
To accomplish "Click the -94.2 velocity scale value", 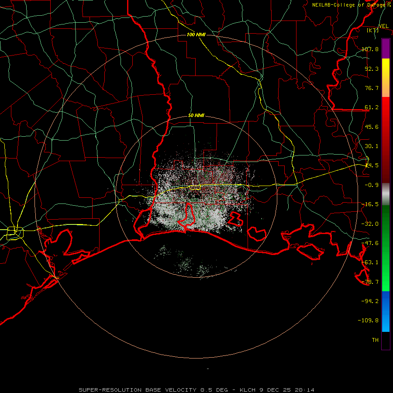I will pyautogui.click(x=370, y=301).
